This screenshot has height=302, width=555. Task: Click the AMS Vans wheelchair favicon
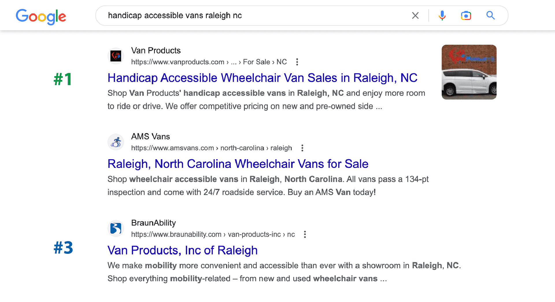pyautogui.click(x=116, y=142)
